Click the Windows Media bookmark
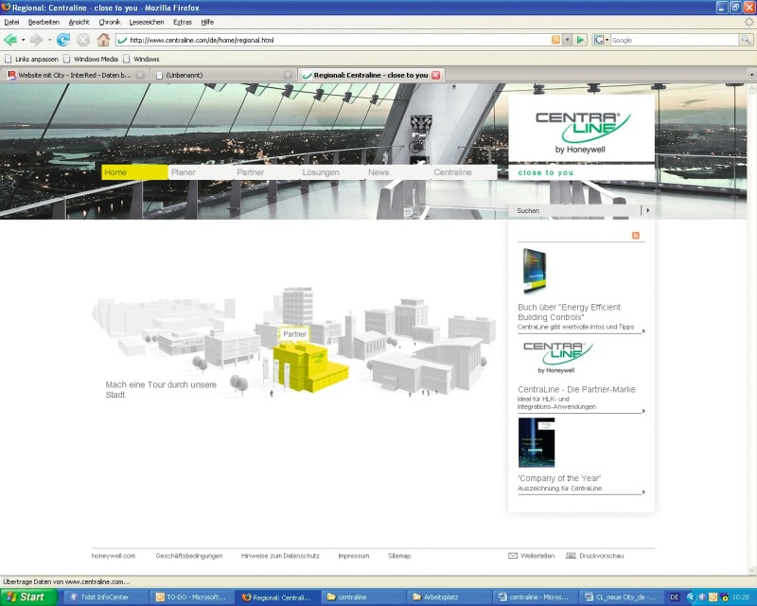Viewport: 757px width, 606px height. (x=91, y=59)
